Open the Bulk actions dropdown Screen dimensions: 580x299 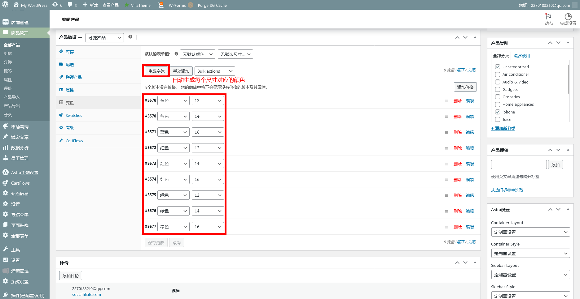[x=215, y=71]
